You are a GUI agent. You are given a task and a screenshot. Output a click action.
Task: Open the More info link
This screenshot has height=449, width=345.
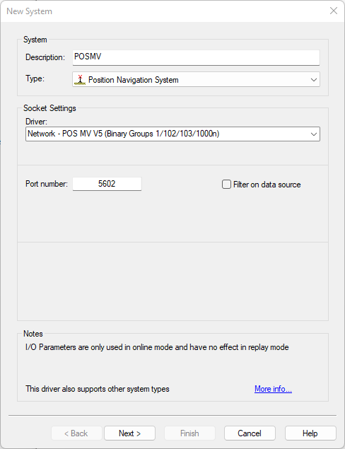(273, 389)
